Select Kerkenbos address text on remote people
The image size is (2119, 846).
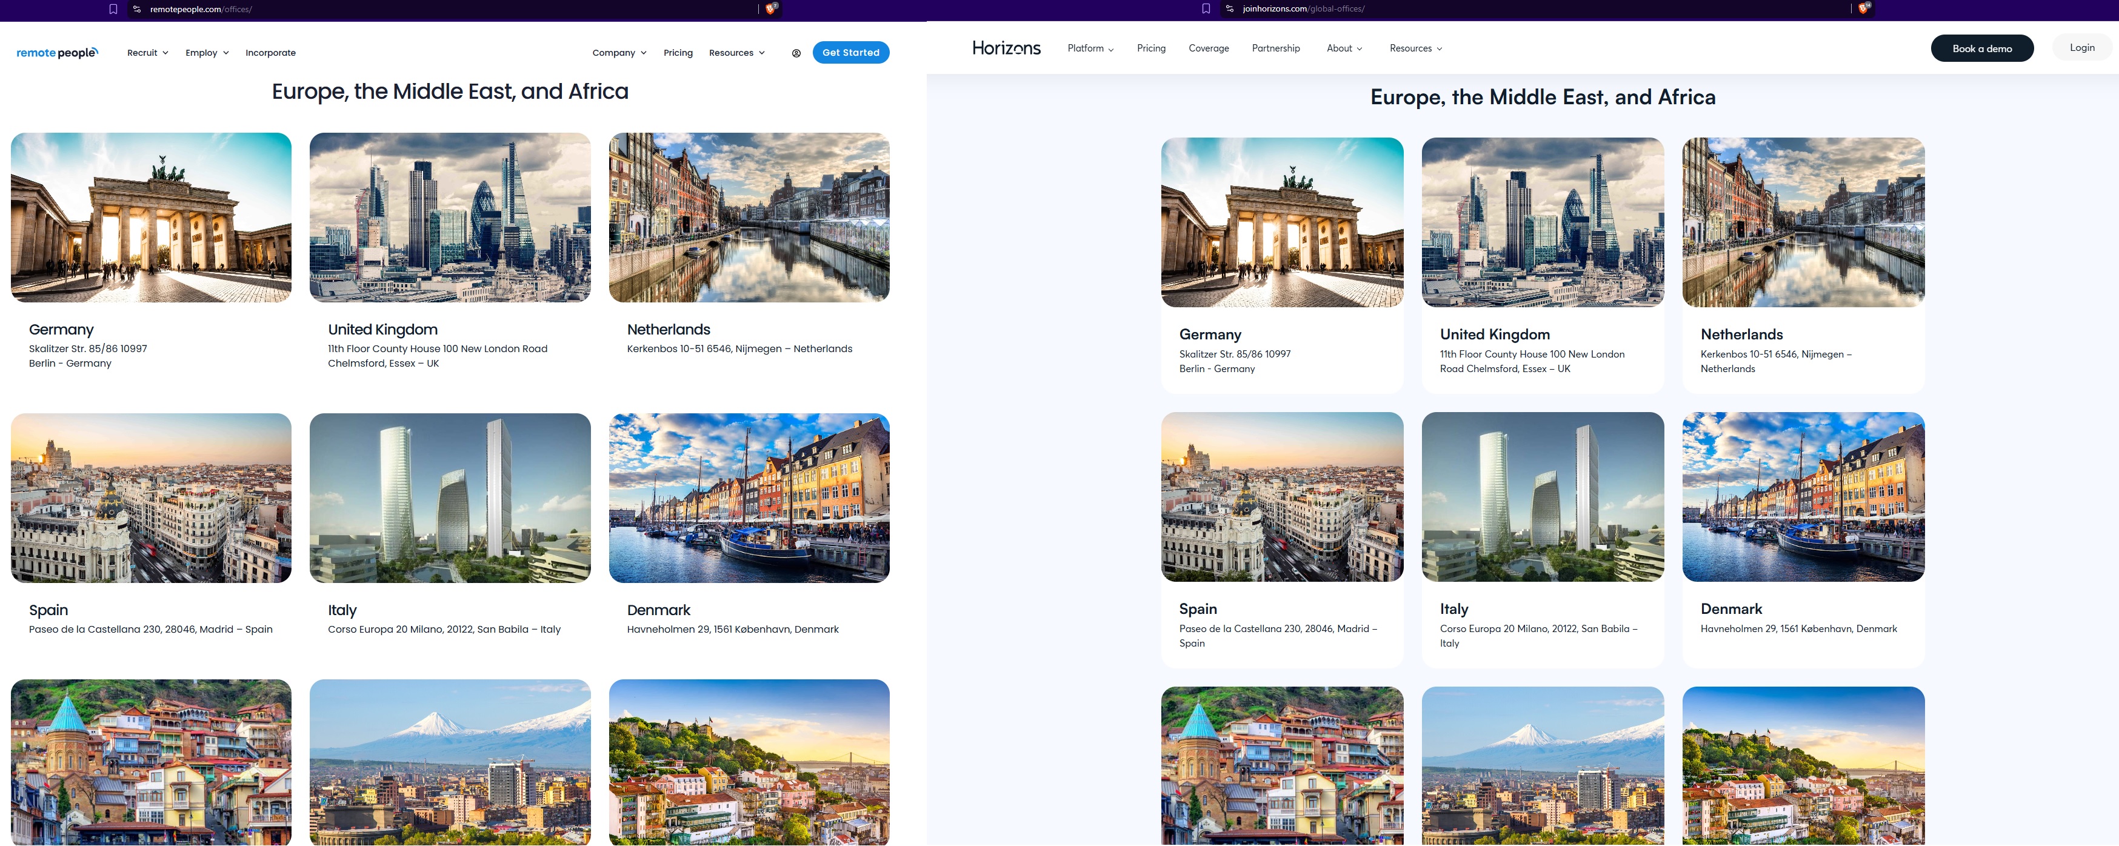(739, 350)
